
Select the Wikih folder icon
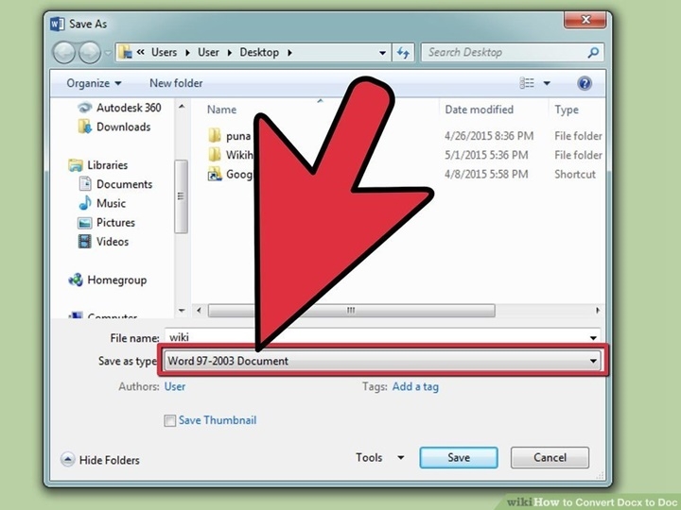(x=215, y=155)
